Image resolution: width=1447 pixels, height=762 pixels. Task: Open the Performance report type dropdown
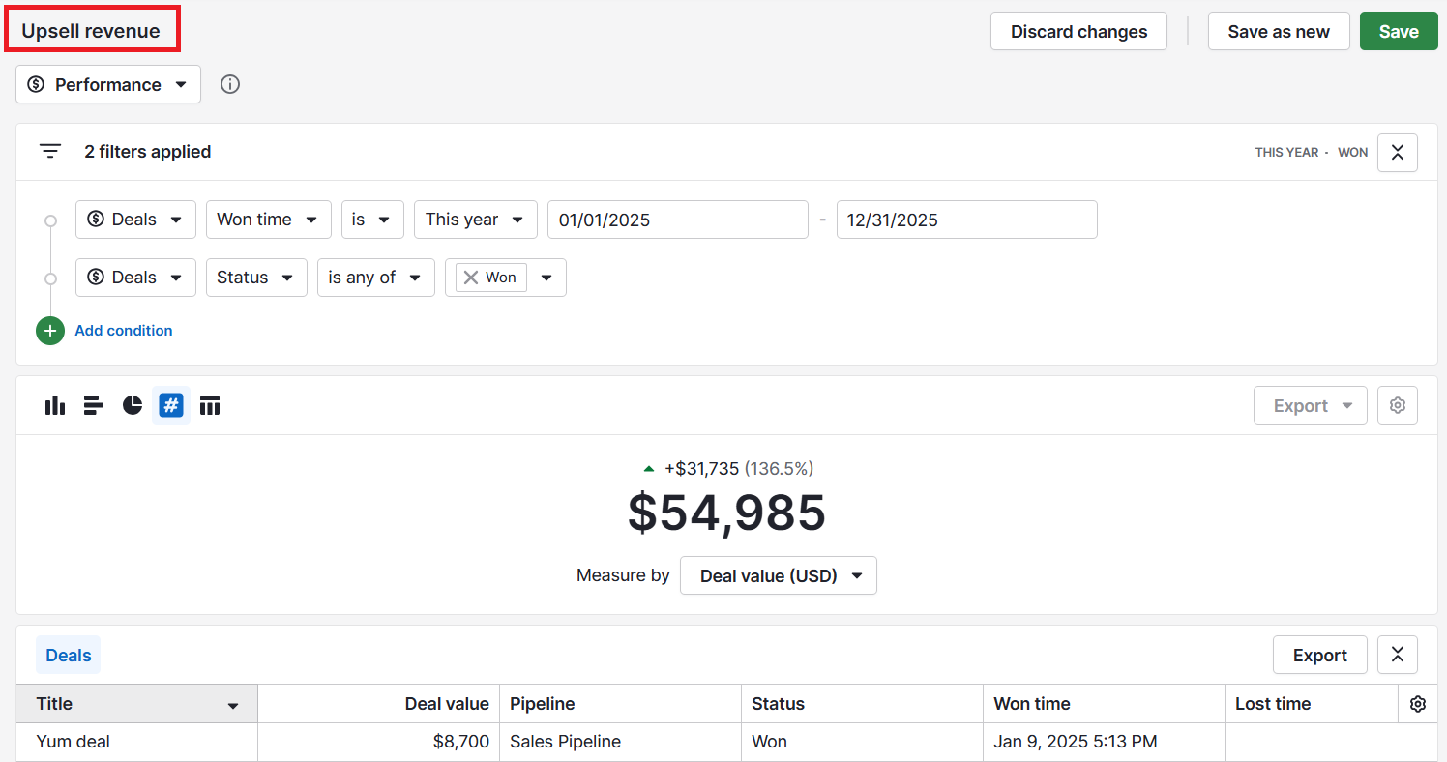tap(108, 84)
